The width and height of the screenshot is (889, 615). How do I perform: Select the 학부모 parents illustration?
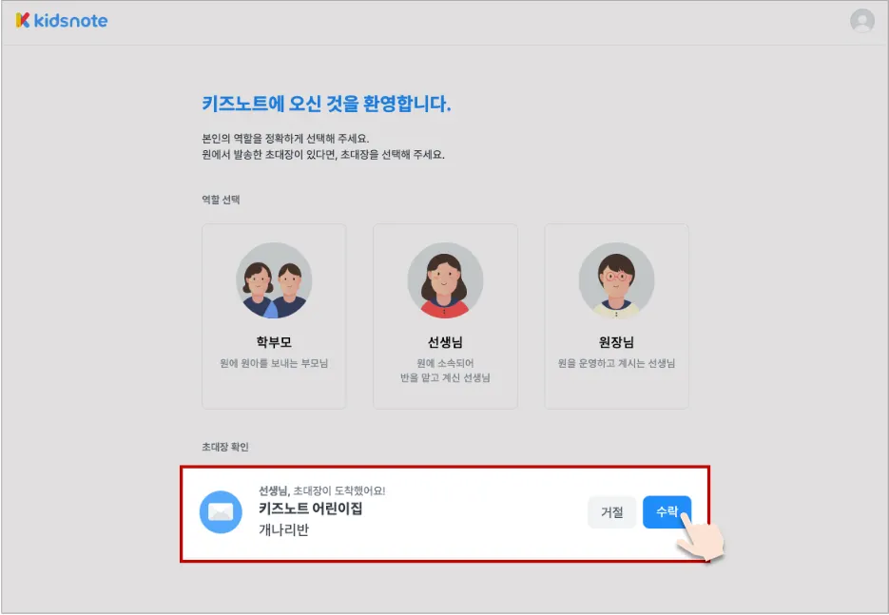coord(274,280)
